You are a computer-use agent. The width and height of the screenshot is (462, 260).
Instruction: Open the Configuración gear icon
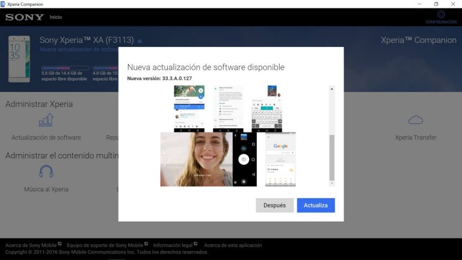pos(441,14)
